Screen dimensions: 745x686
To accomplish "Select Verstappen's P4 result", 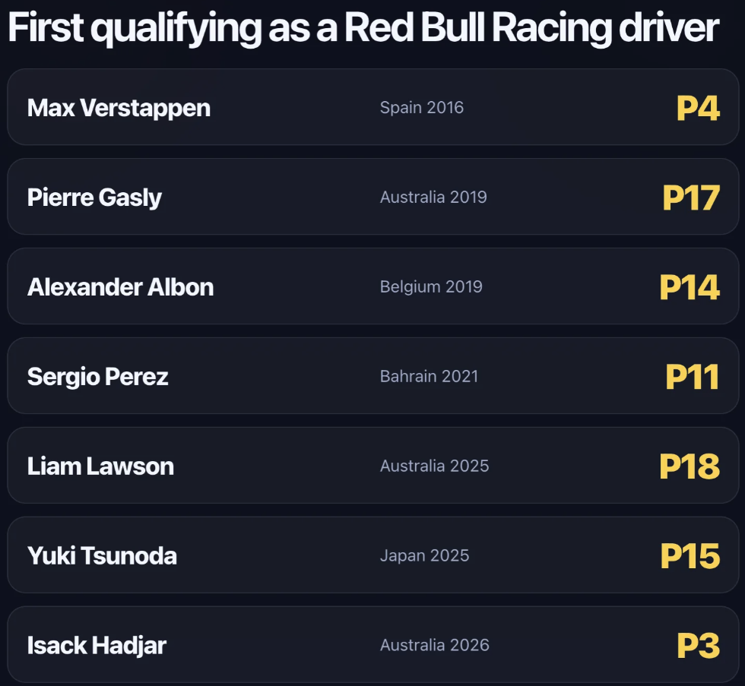I will pos(698,108).
